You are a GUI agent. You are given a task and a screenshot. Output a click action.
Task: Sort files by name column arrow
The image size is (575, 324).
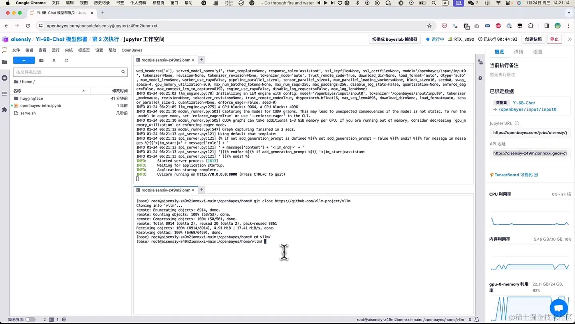[x=83, y=91]
